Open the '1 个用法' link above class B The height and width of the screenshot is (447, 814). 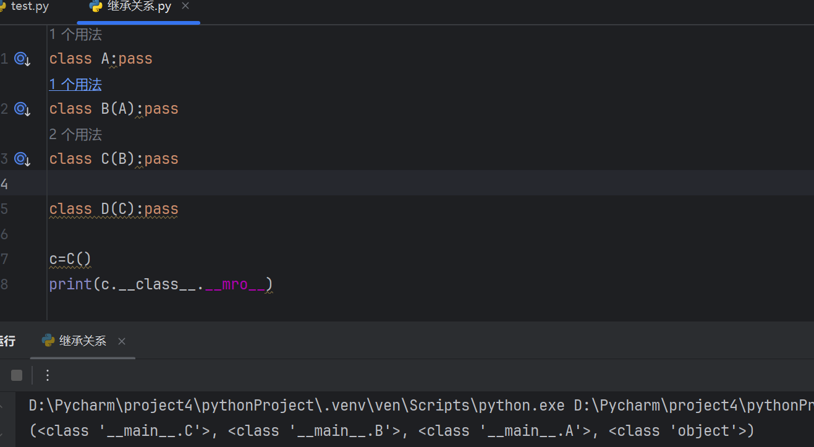pyautogui.click(x=75, y=84)
